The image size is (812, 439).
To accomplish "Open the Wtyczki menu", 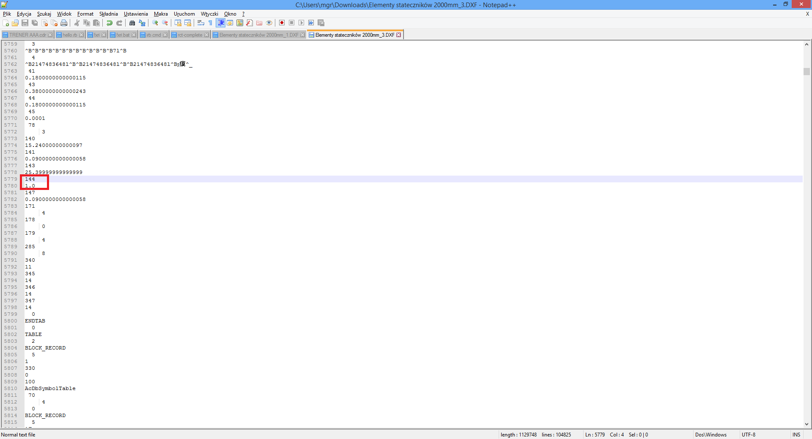I will (209, 14).
